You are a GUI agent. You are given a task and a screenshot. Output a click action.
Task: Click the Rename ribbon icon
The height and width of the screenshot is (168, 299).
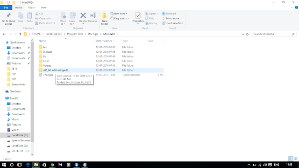click(93, 15)
